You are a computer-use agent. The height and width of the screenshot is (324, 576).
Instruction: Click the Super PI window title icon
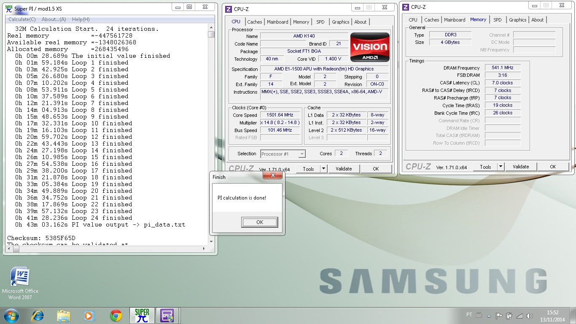[9, 8]
